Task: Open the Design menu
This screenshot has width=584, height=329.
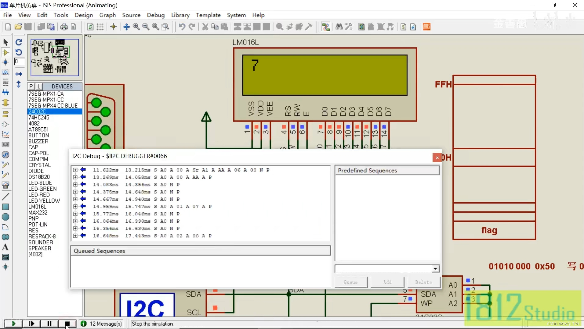Action: 84,15
